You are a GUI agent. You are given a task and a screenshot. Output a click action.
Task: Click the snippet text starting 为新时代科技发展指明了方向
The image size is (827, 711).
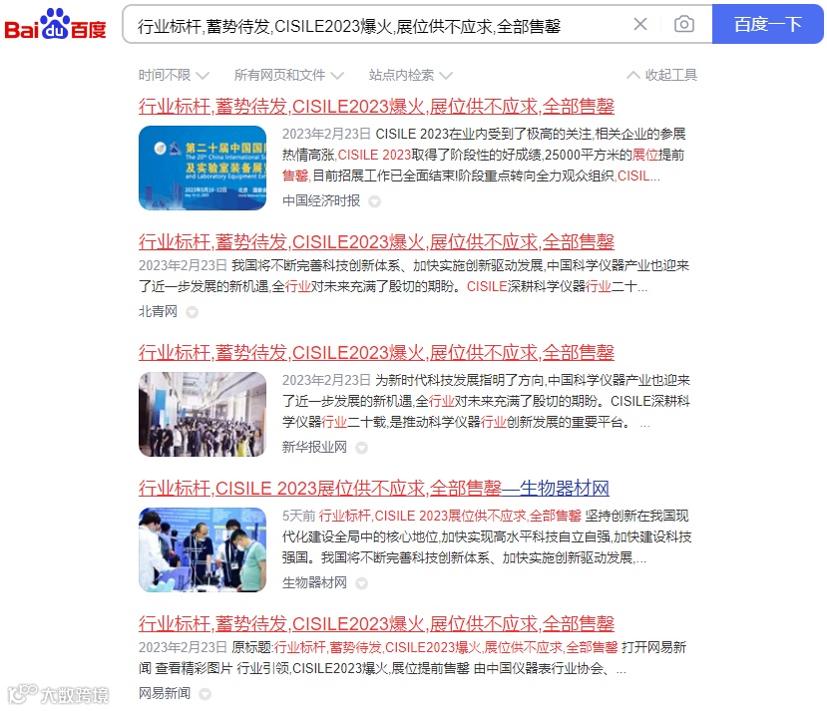tap(486, 401)
